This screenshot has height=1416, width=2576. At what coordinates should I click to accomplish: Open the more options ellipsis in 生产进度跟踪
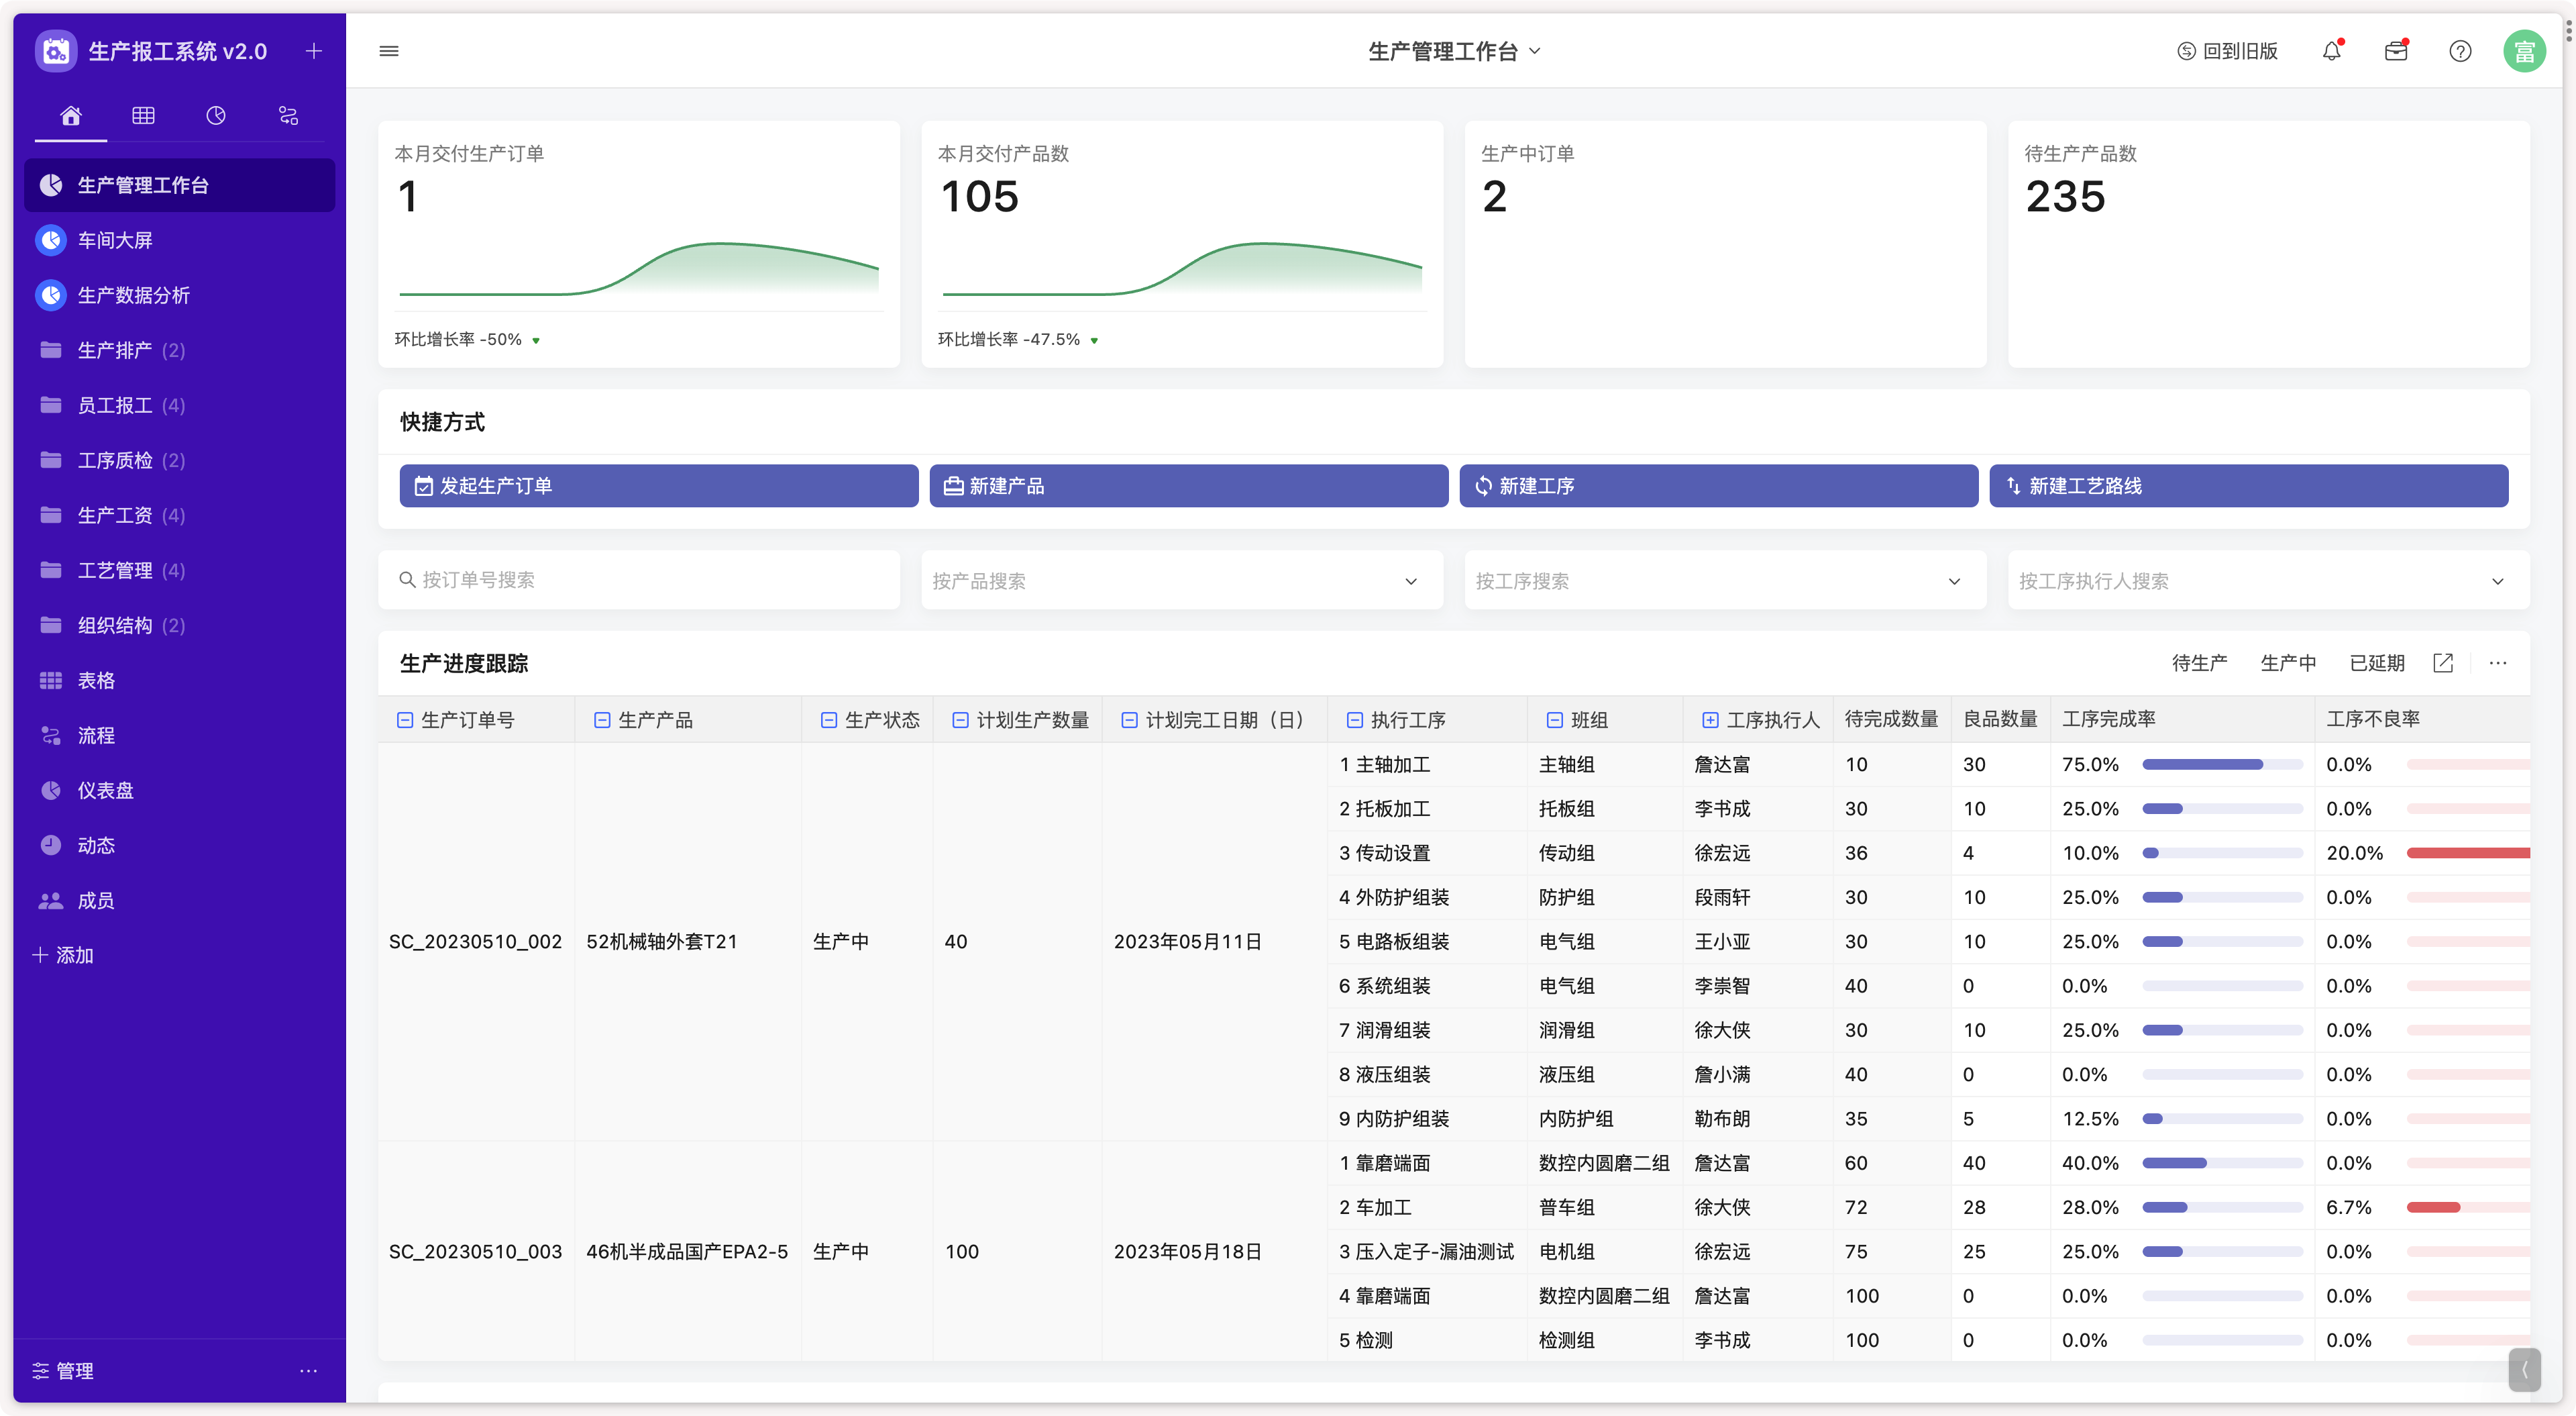click(x=2498, y=662)
